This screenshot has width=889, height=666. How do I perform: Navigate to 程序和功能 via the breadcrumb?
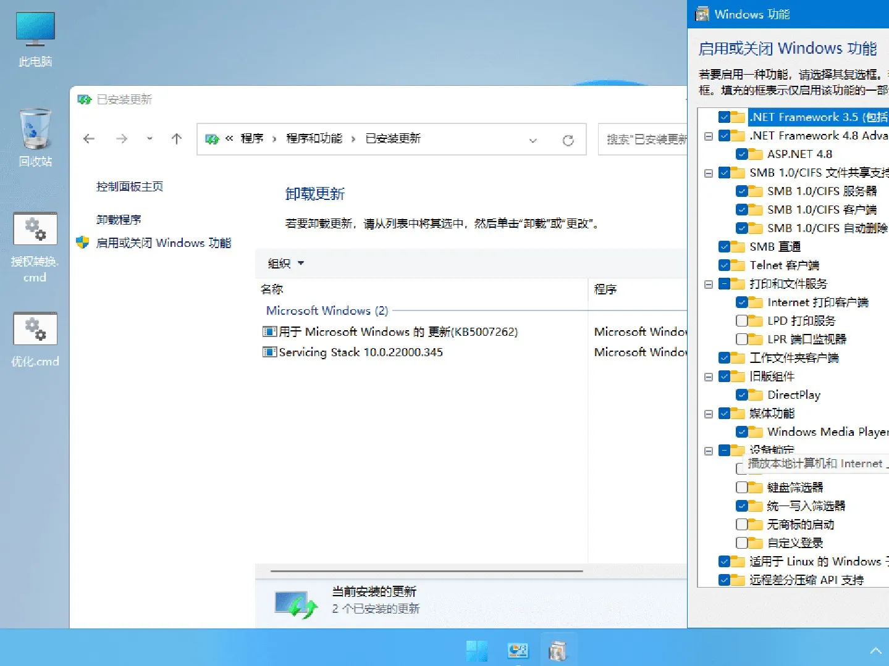click(x=314, y=138)
